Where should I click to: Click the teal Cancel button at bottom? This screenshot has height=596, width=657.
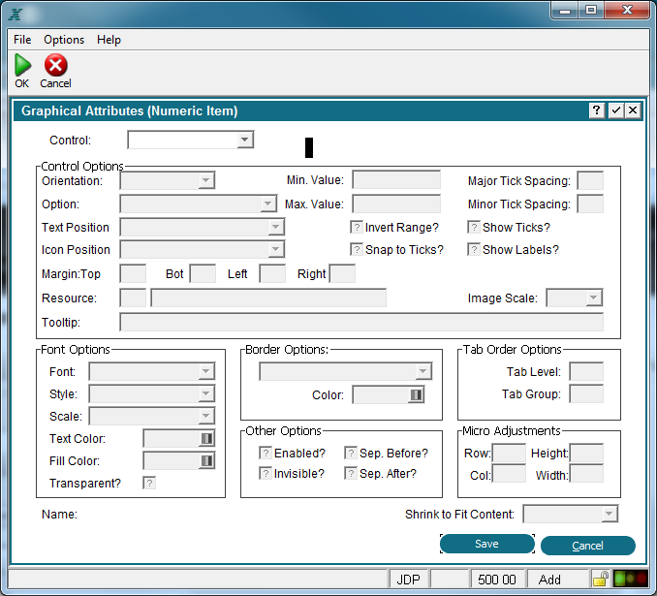(588, 546)
